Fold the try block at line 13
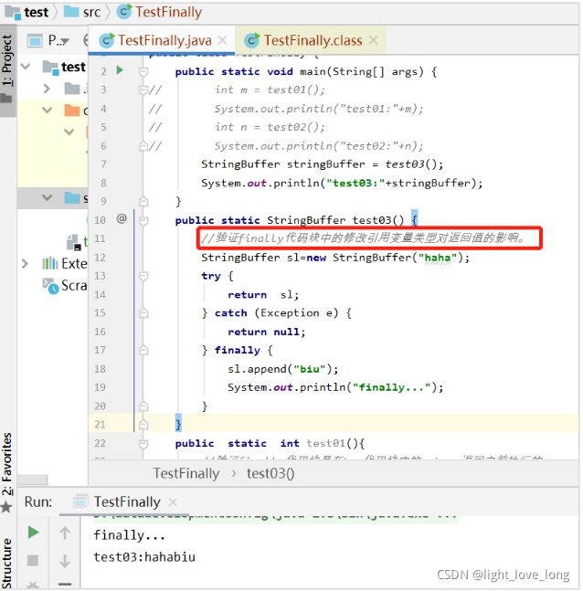This screenshot has width=583, height=591. click(x=143, y=276)
